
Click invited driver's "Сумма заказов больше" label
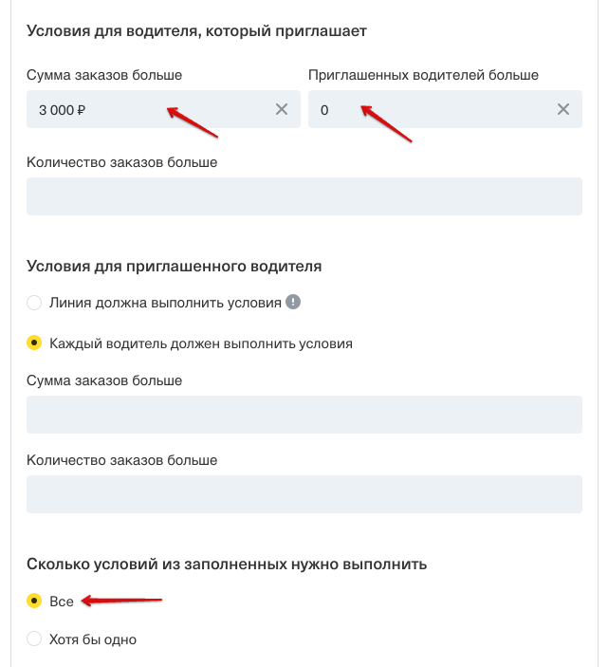[x=104, y=380]
